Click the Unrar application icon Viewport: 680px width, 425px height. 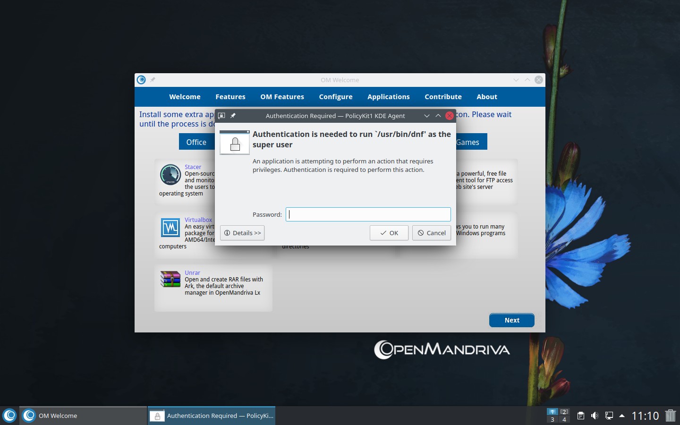coord(170,279)
